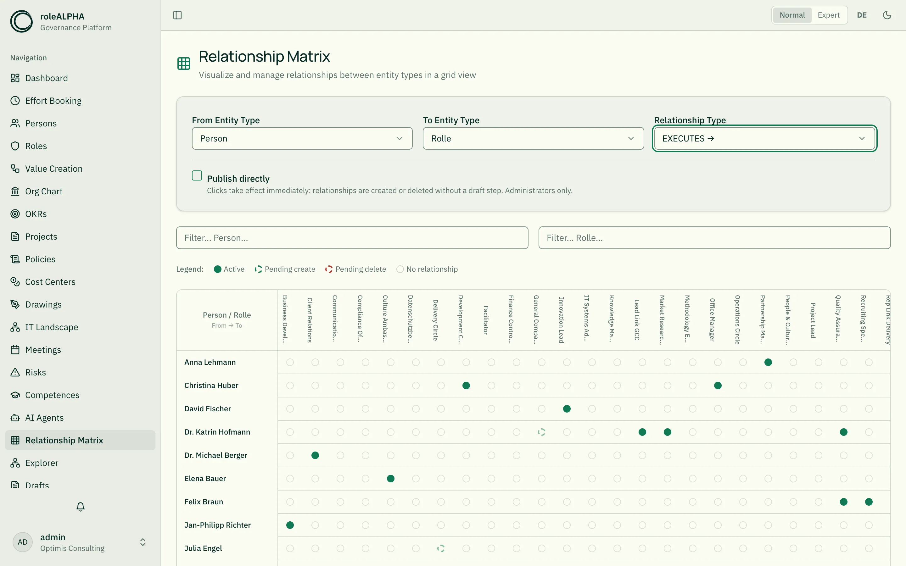The width and height of the screenshot is (906, 566).
Task: Click the roleALPHA logo
Action: pyautogui.click(x=21, y=21)
